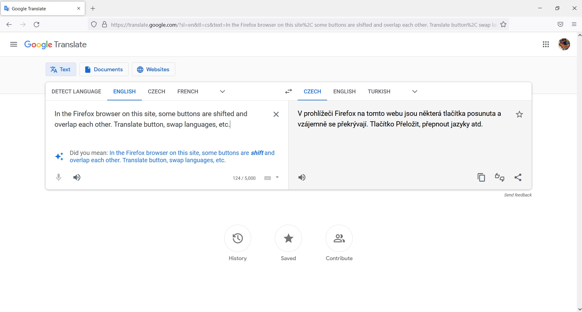Save translation with the star
This screenshot has height=312, width=582.
pos(519,114)
